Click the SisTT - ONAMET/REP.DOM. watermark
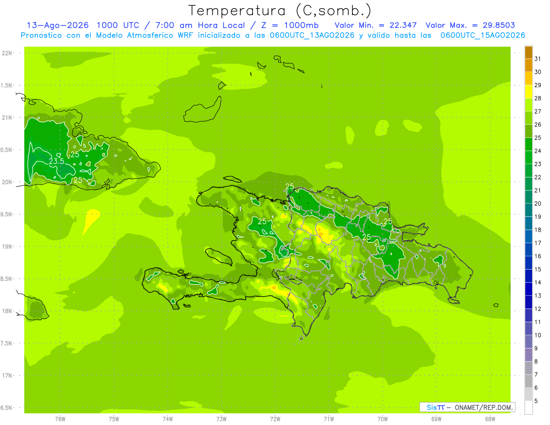Screen dimensions: 550x425 click(x=467, y=407)
